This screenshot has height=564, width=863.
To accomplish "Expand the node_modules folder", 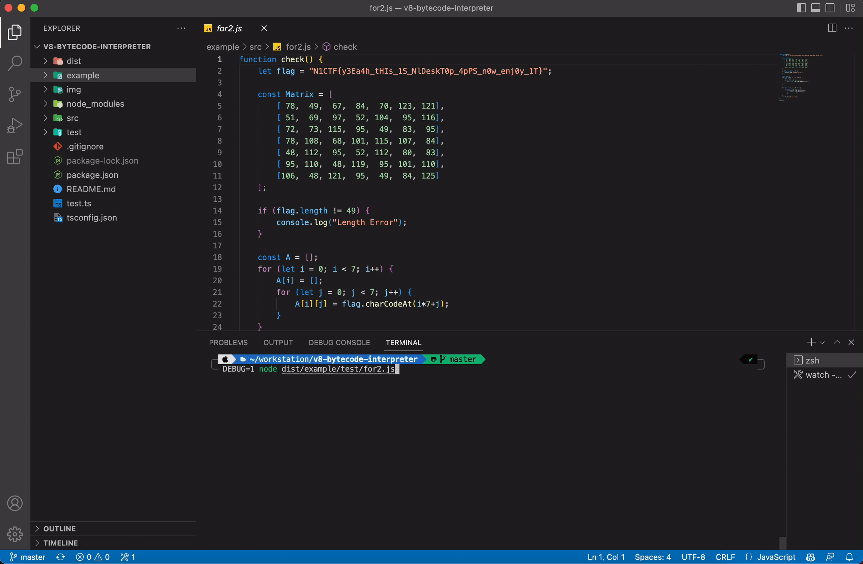I will (x=95, y=104).
